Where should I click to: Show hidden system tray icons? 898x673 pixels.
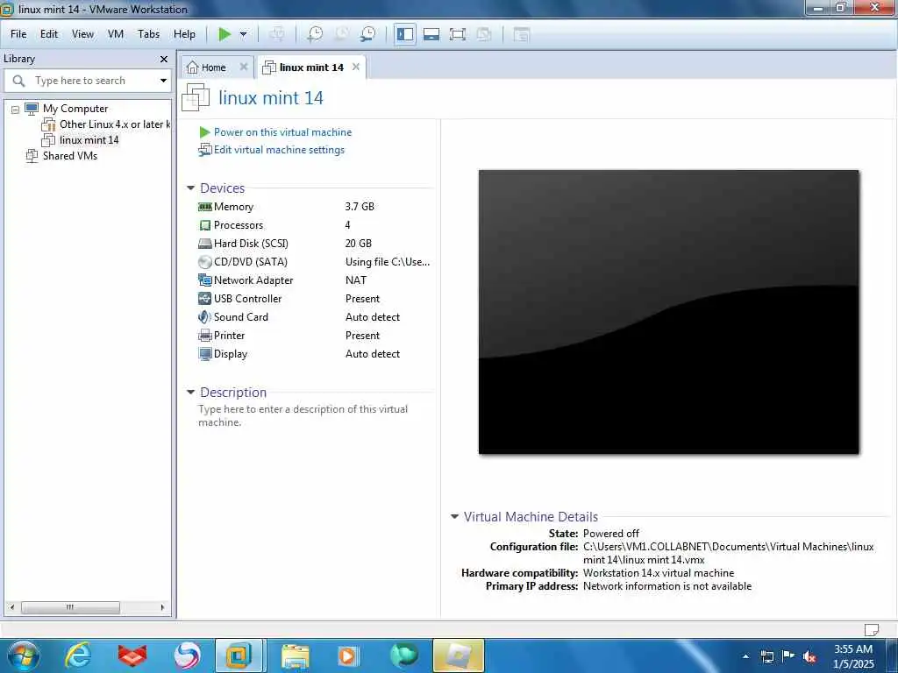pyautogui.click(x=745, y=656)
